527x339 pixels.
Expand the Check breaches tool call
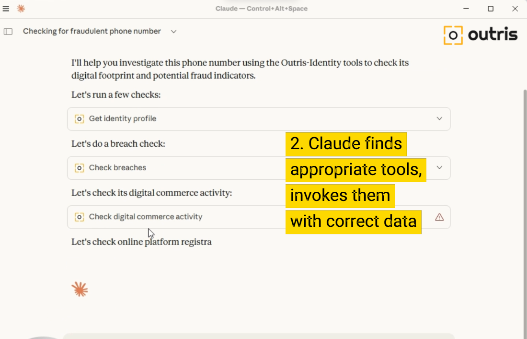(439, 167)
